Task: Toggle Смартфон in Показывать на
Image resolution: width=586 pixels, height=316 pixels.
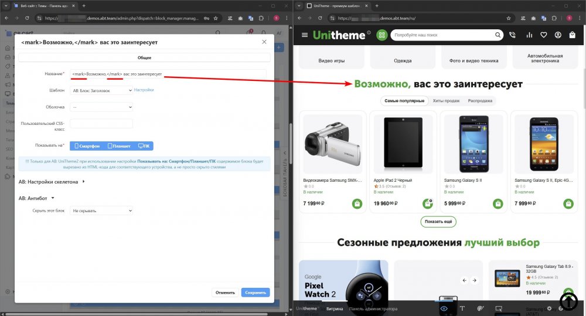Action: pos(87,145)
